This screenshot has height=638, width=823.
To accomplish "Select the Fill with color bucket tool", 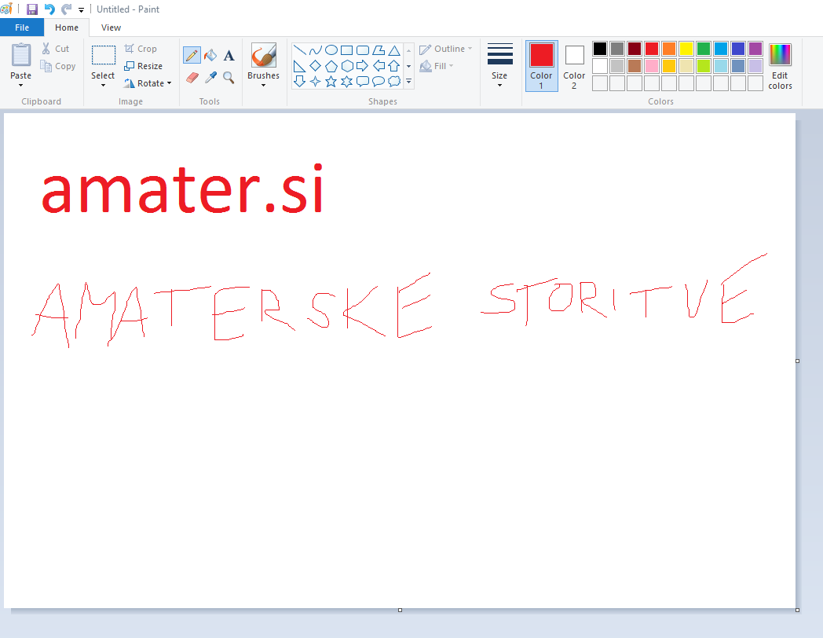I will pyautogui.click(x=210, y=55).
